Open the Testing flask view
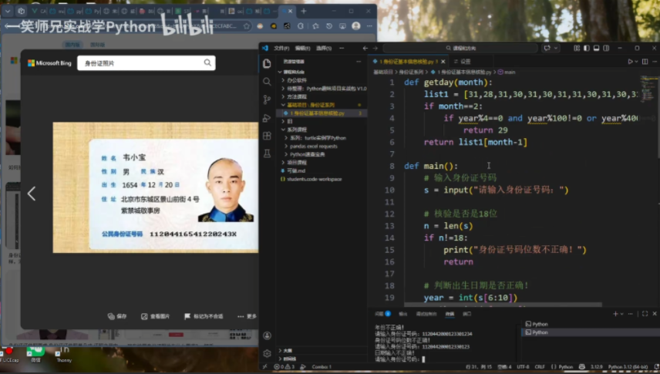Image resolution: width=660 pixels, height=374 pixels. tap(267, 153)
